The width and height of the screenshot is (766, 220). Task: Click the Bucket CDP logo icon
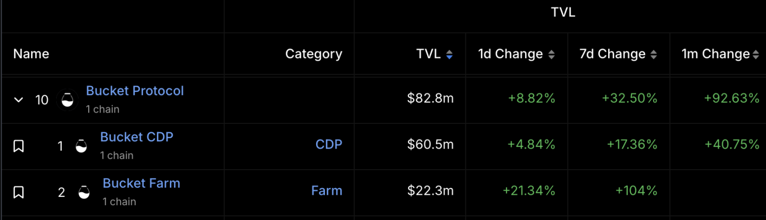(x=82, y=146)
